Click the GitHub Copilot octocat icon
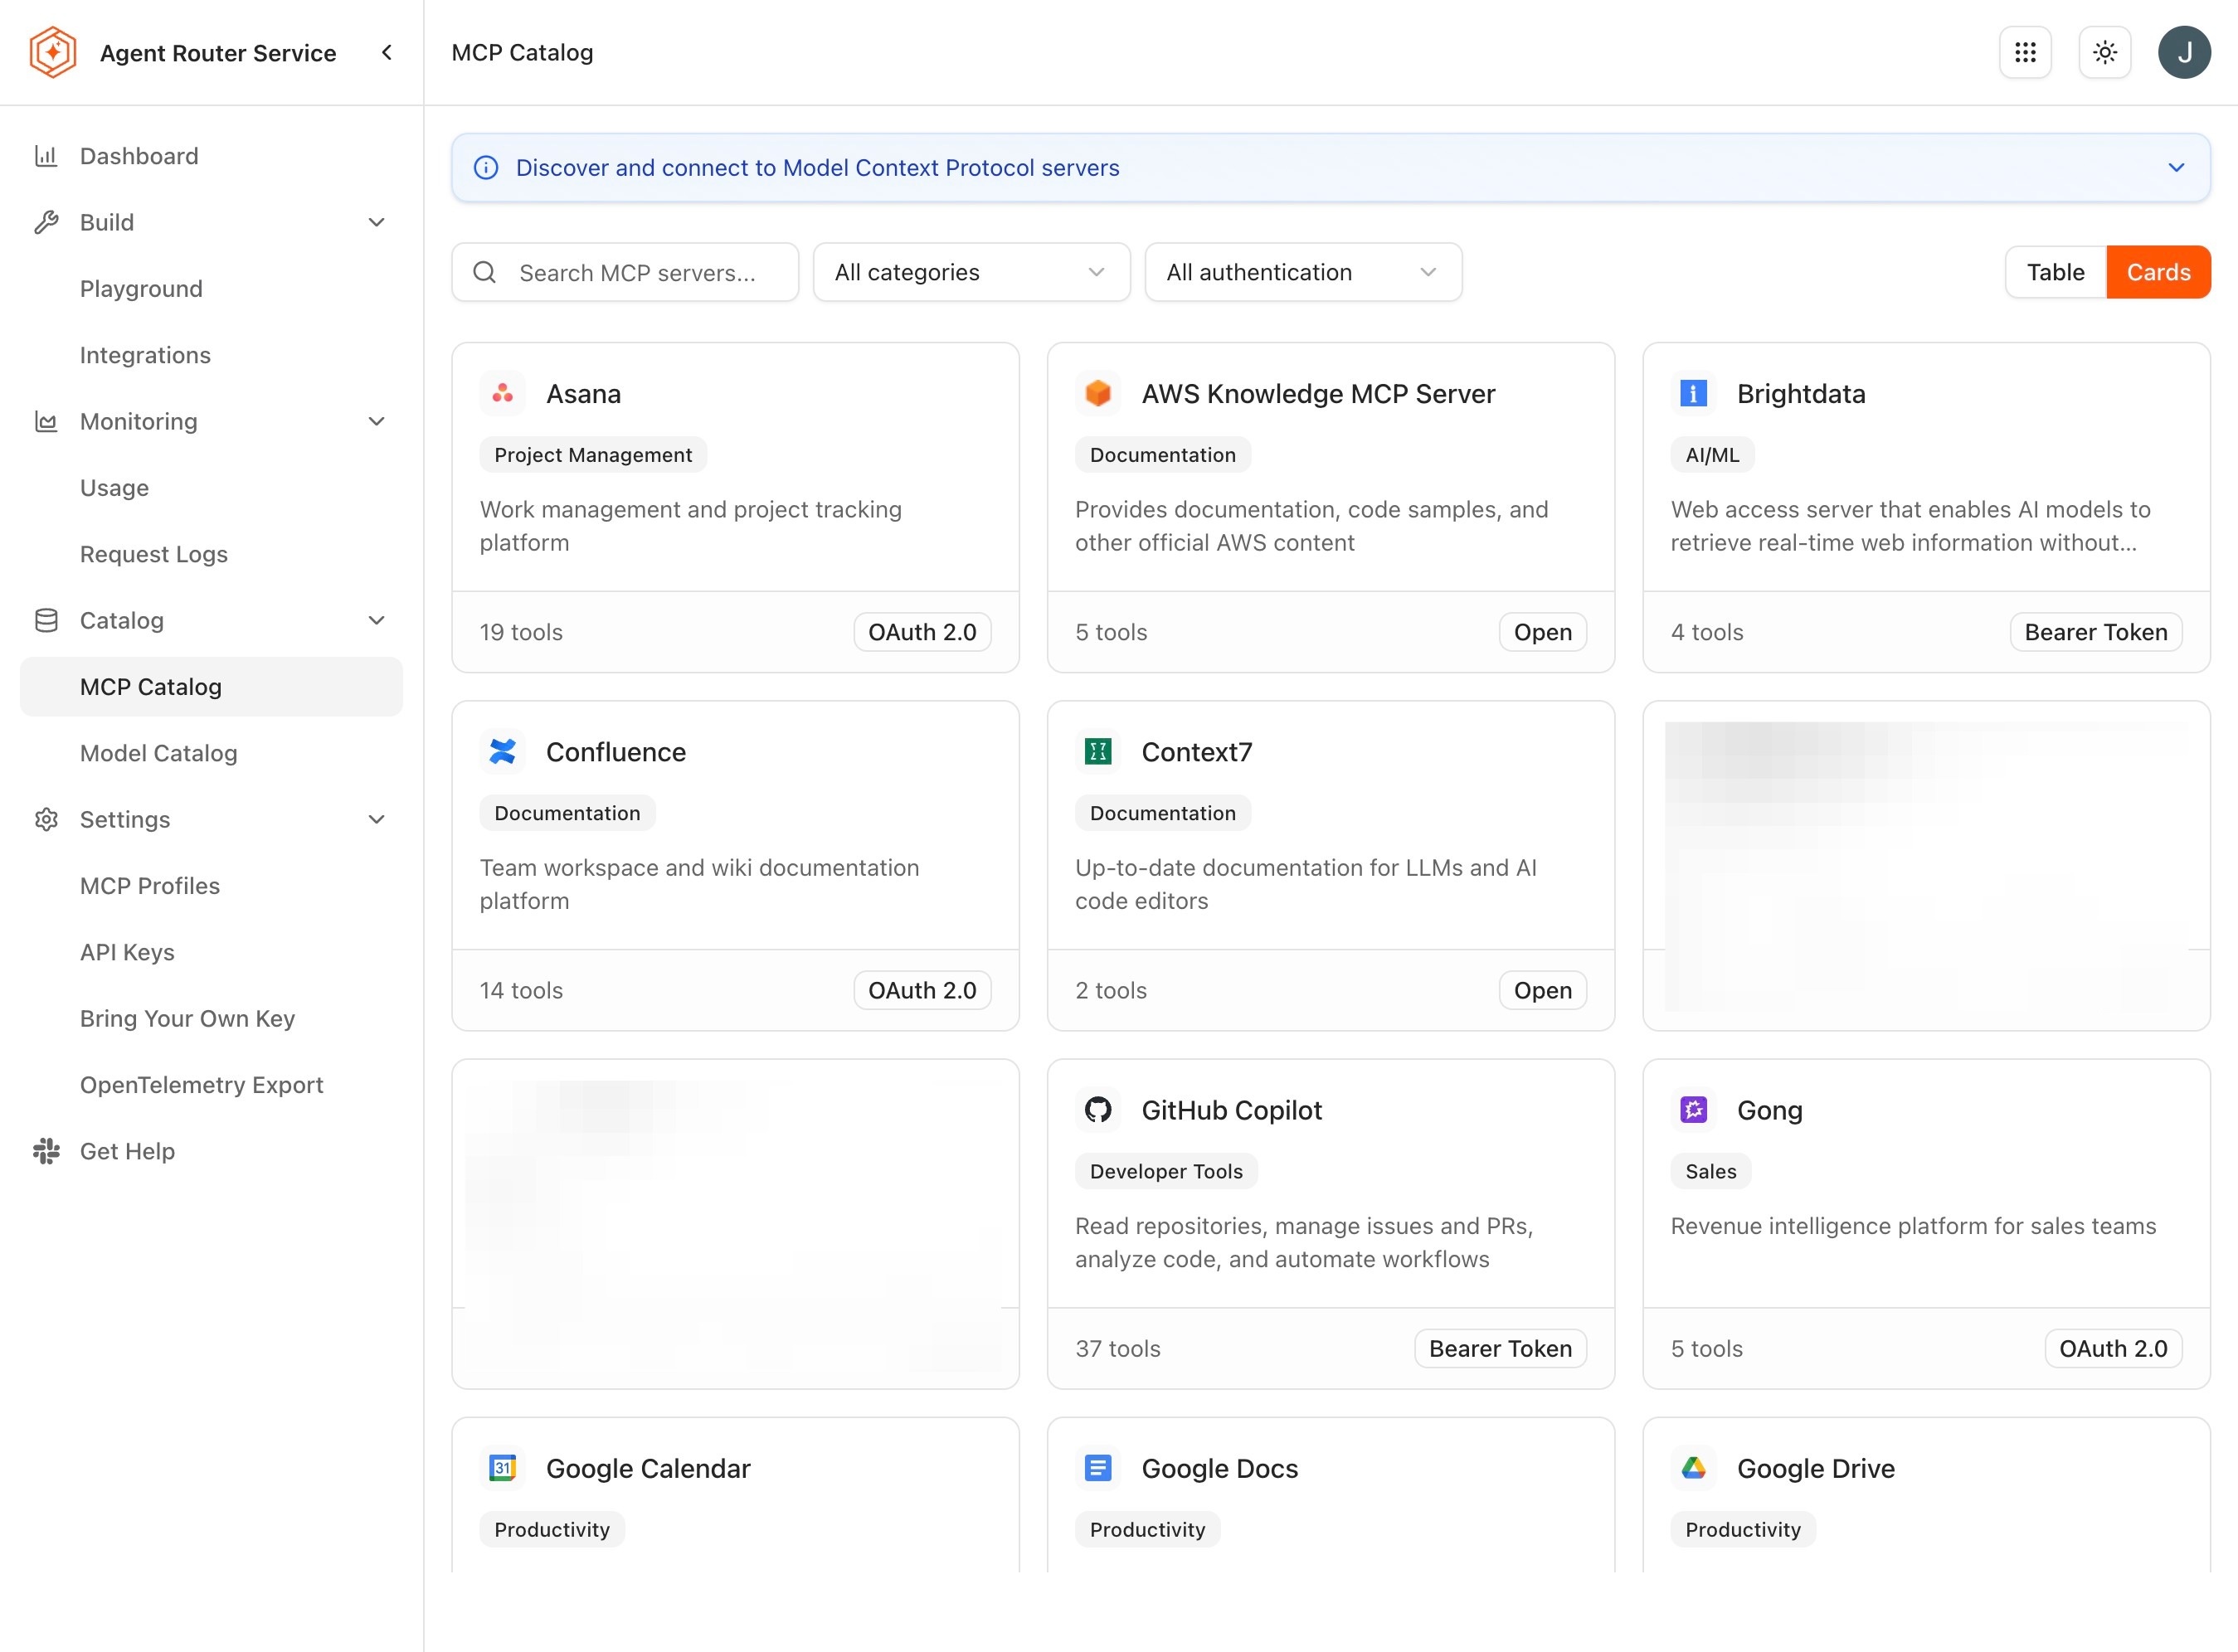This screenshot has height=1652, width=2238. 1098,1109
